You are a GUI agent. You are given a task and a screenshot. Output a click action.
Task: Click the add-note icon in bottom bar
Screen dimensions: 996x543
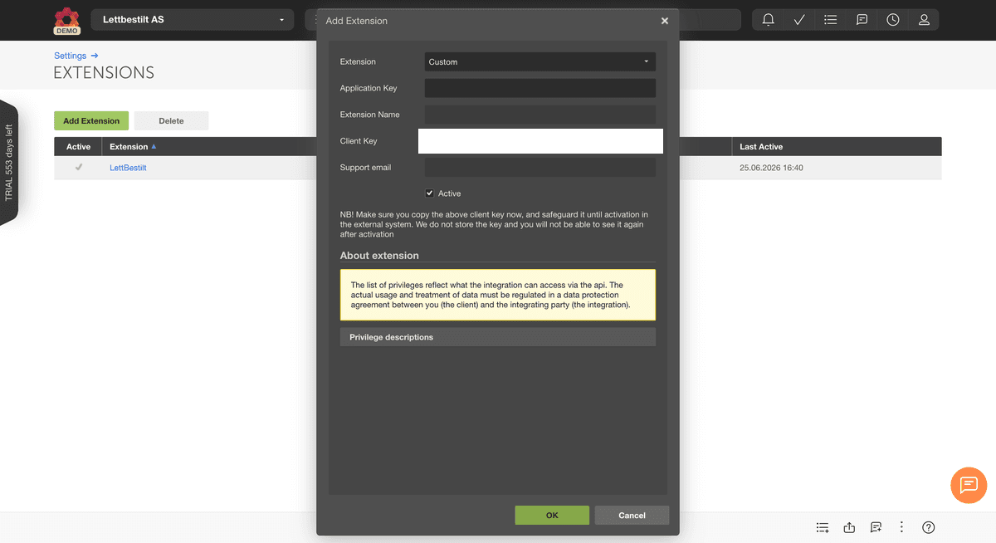(876, 527)
